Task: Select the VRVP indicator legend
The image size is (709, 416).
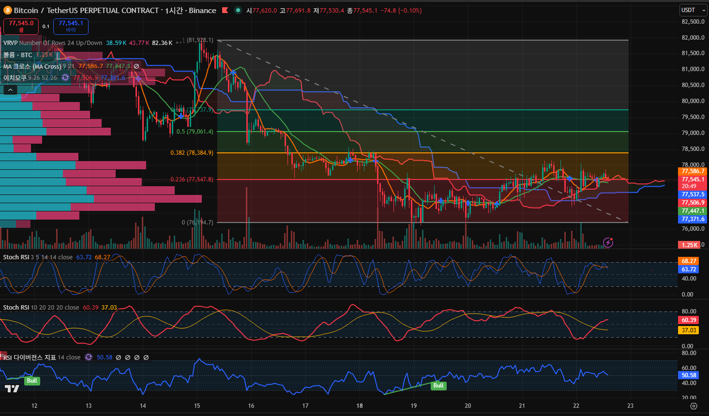Action: click(x=53, y=43)
